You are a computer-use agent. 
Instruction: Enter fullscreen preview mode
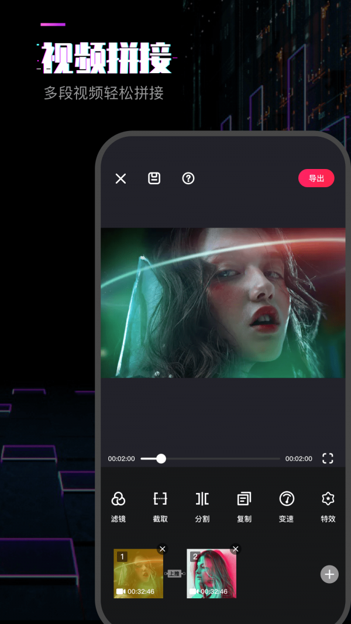328,458
